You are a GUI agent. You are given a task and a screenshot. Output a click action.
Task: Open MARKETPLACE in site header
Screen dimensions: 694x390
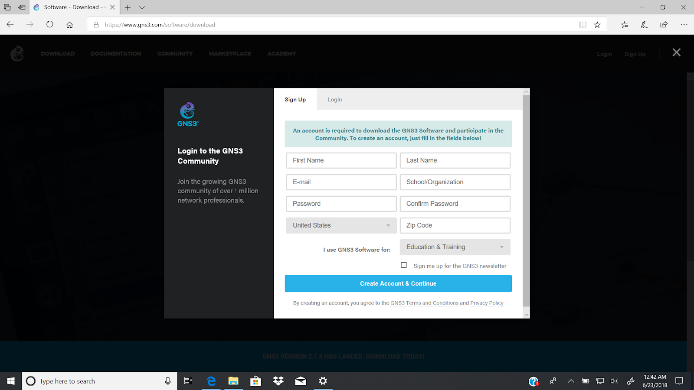pos(230,54)
